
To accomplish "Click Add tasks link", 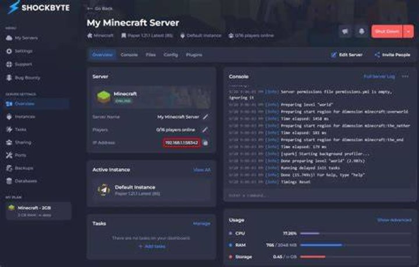I will (152, 247).
